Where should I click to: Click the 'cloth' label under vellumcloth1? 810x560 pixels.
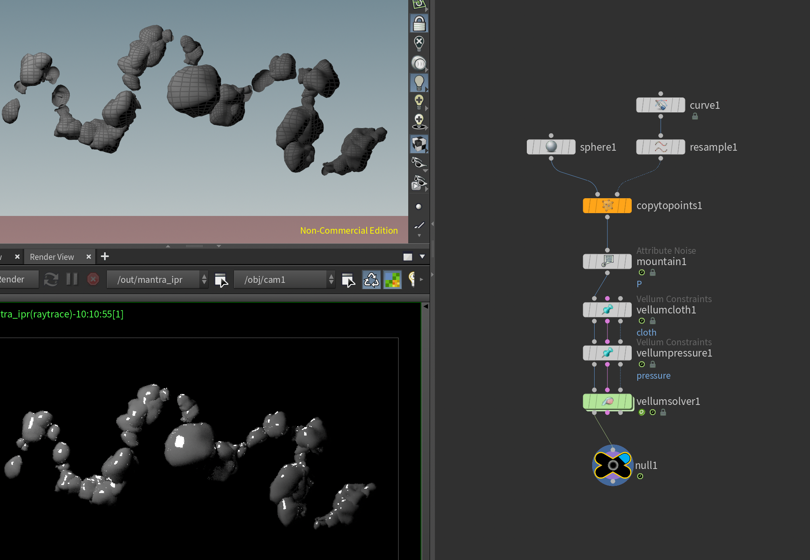pos(646,332)
